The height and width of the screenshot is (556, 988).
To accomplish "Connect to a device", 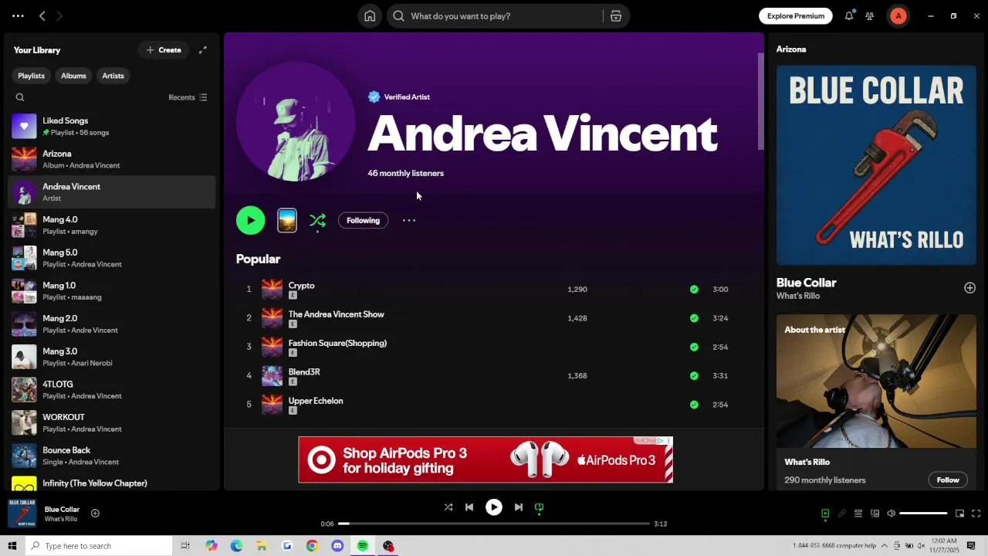I will tap(875, 514).
